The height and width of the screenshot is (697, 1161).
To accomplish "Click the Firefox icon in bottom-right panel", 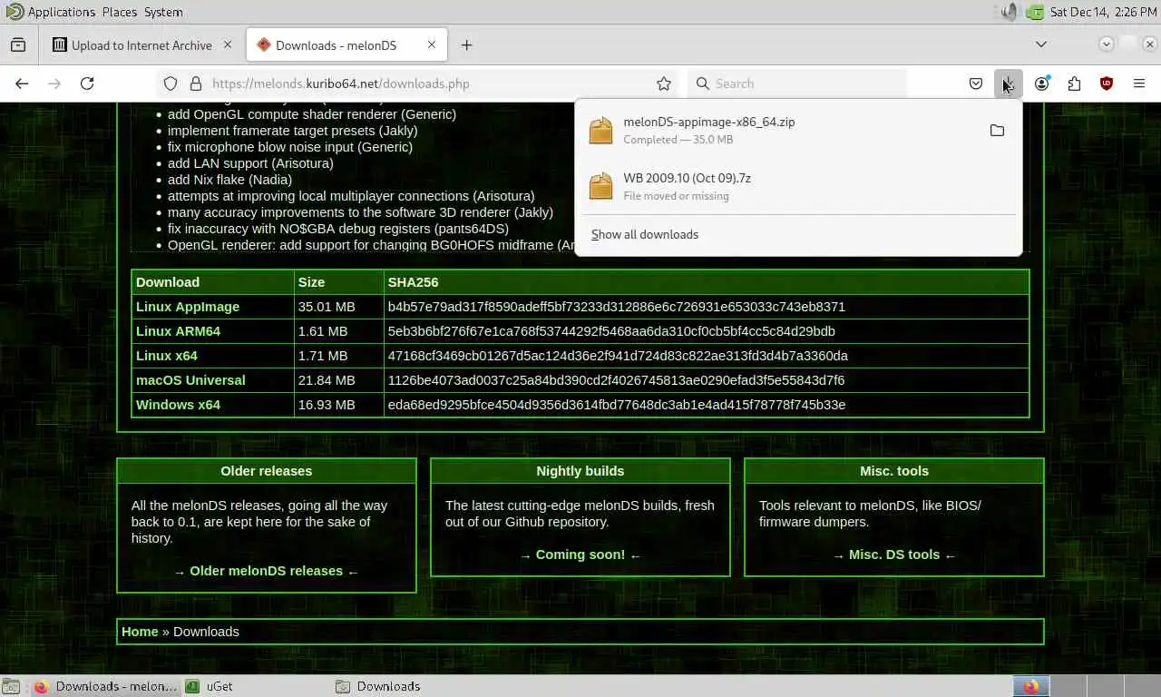I will (x=1030, y=686).
